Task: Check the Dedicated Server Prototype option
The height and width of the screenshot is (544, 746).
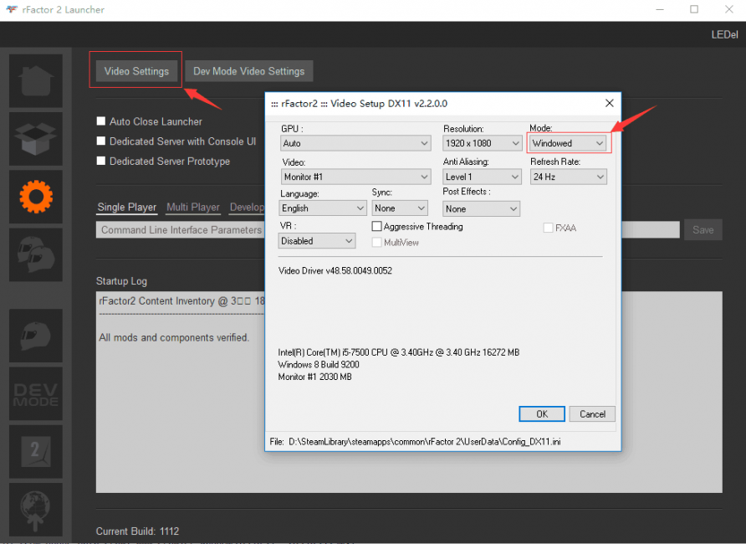Action: tap(101, 161)
